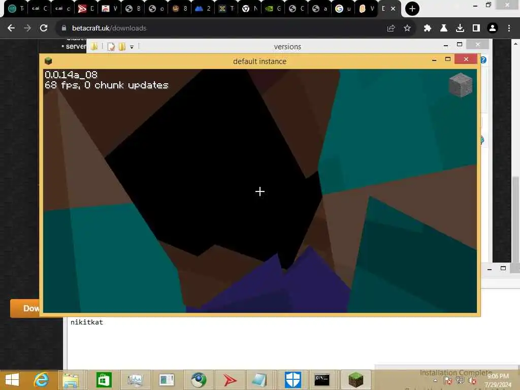Share this page from the address bar
The height and width of the screenshot is (390, 520).
click(391, 28)
